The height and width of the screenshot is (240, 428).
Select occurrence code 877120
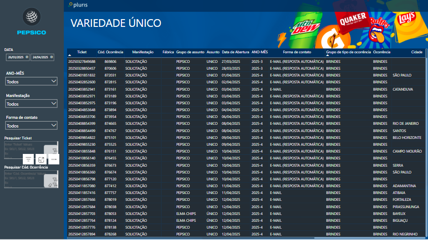110,179
